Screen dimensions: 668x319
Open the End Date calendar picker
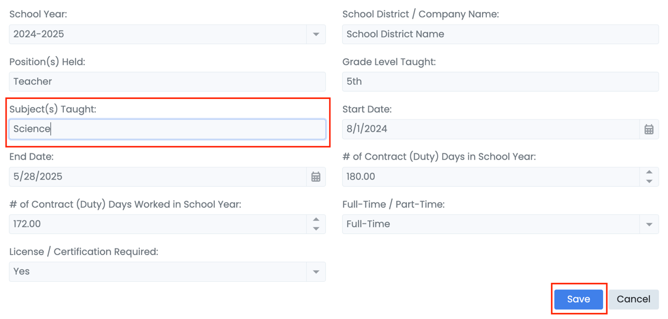click(316, 177)
